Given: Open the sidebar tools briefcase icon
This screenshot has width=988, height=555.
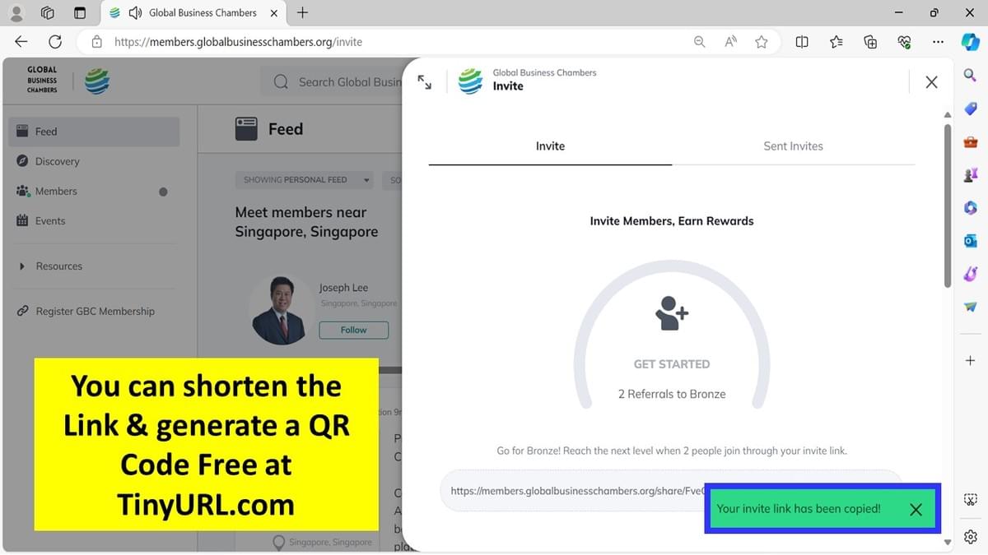Looking at the screenshot, I should coord(970,142).
